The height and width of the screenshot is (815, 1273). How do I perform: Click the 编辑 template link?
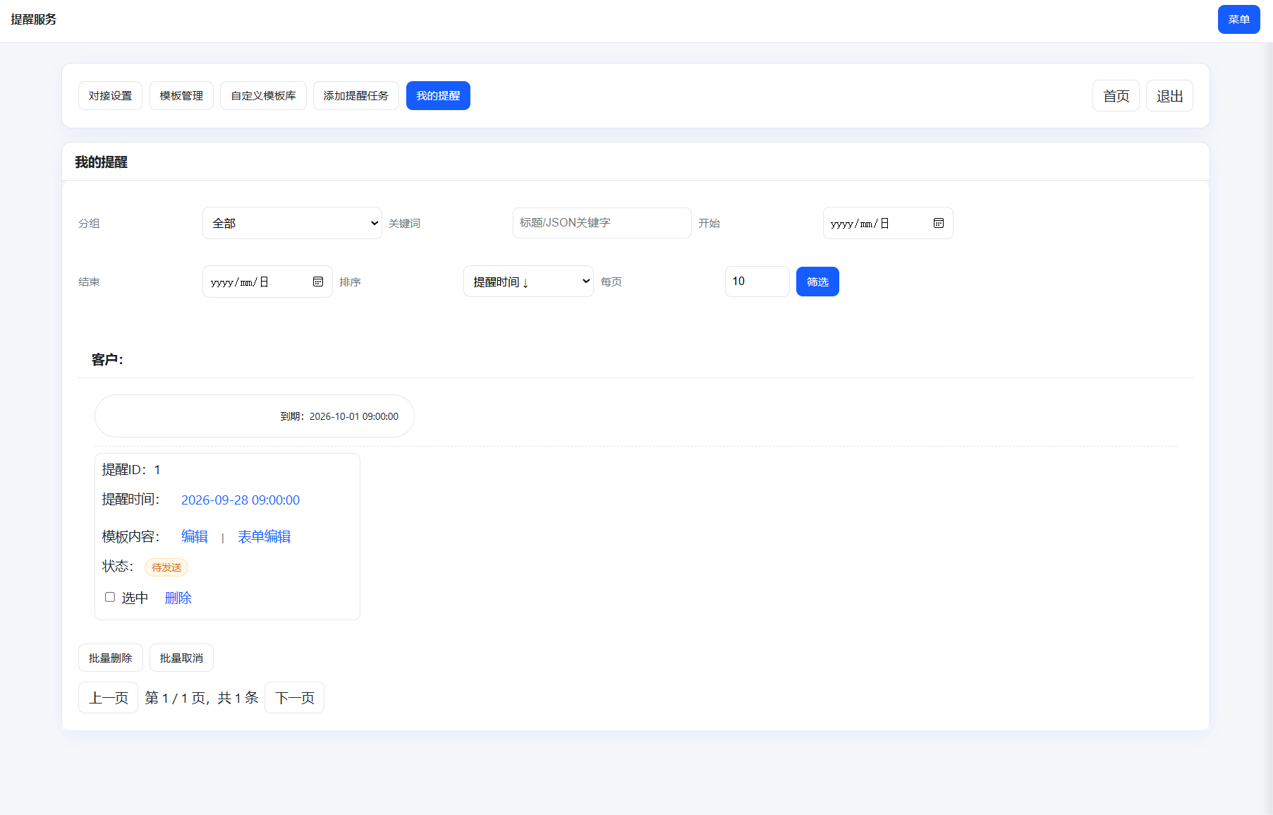194,536
